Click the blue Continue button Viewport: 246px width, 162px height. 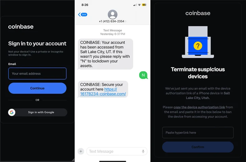pos(37,88)
